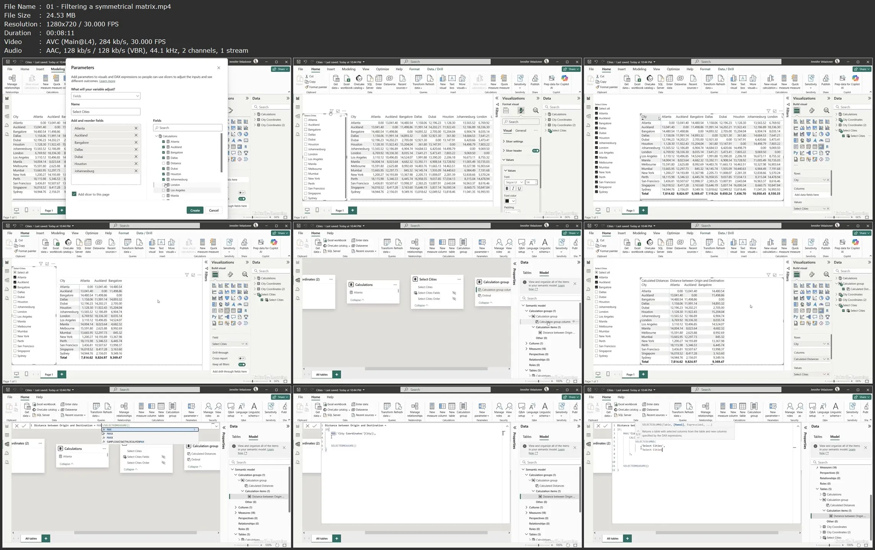Image resolution: width=875 pixels, height=550 pixels.
Task: Switch to the General format tab
Action: (x=520, y=131)
